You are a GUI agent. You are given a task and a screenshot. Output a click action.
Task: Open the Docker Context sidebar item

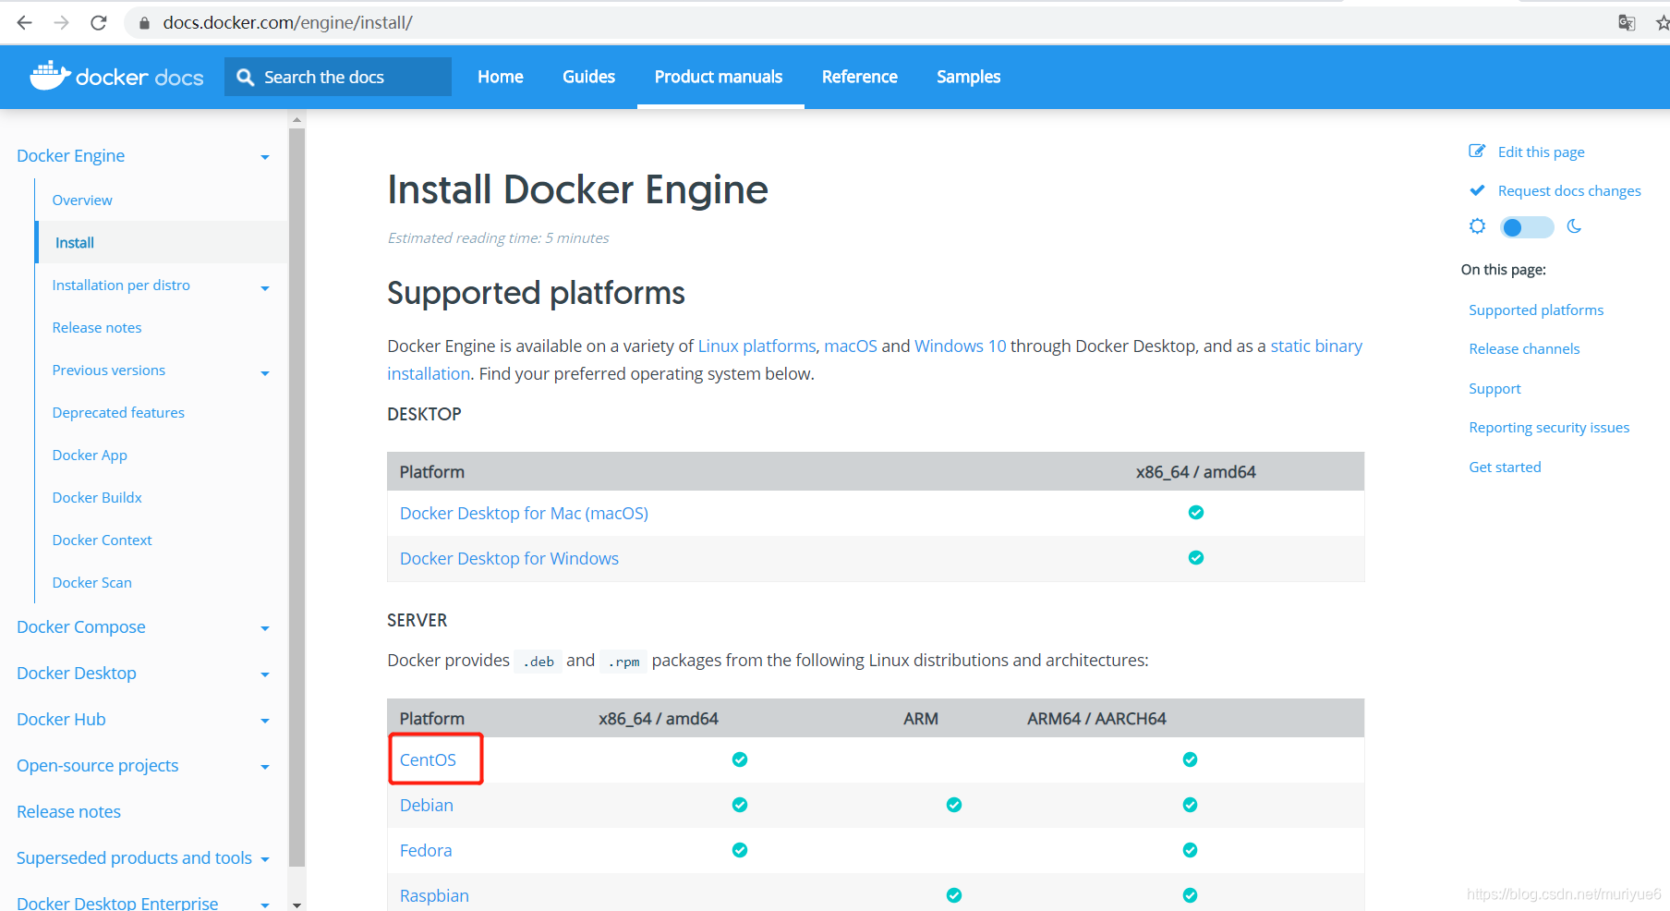pyautogui.click(x=102, y=540)
